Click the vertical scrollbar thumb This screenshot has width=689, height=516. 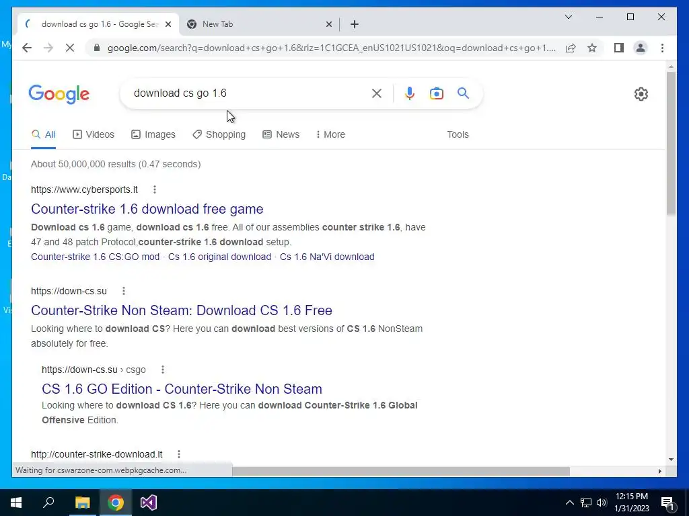click(x=671, y=142)
